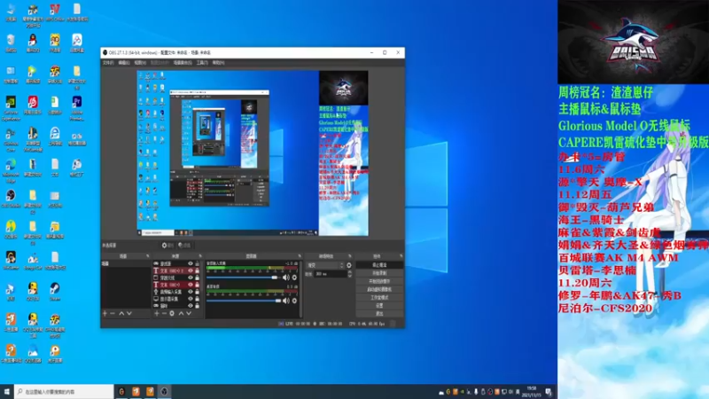Image resolution: width=709 pixels, height=399 pixels.
Task: Add a new scene with the plus icon
Action: pyautogui.click(x=105, y=313)
